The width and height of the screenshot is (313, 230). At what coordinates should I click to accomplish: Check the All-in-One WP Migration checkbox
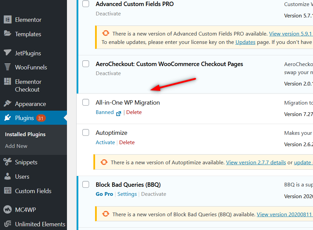click(x=86, y=102)
